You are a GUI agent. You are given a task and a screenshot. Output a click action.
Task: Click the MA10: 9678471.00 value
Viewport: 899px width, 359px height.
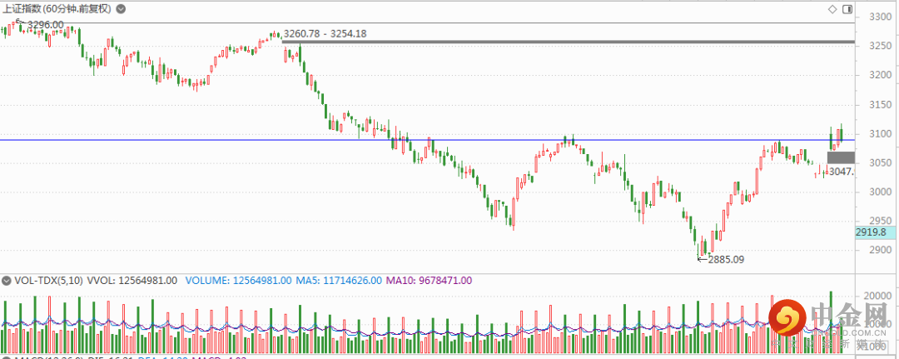click(x=429, y=281)
